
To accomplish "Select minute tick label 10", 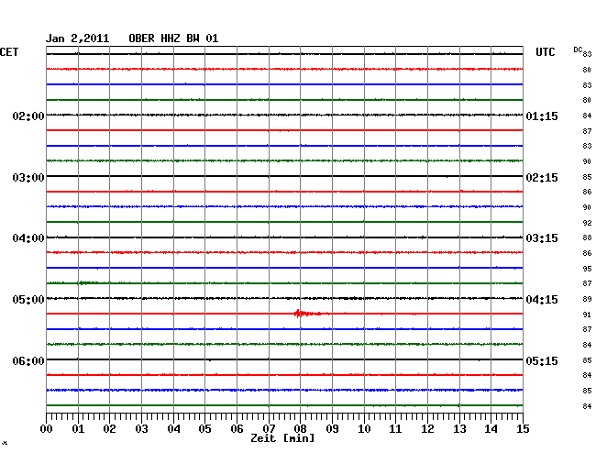I will [364, 429].
